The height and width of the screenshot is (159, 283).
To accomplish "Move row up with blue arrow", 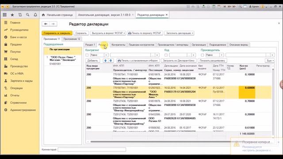I will tap(106, 61).
